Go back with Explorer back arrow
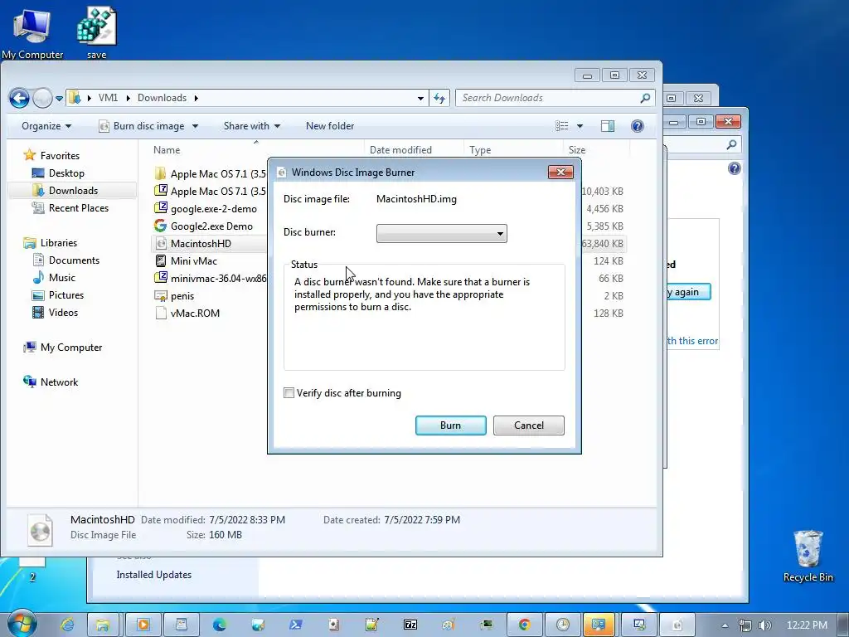The height and width of the screenshot is (637, 849). click(x=19, y=98)
